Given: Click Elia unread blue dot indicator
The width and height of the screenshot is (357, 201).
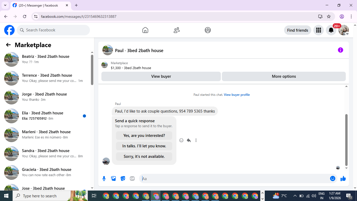Looking at the screenshot, I should coord(84,116).
